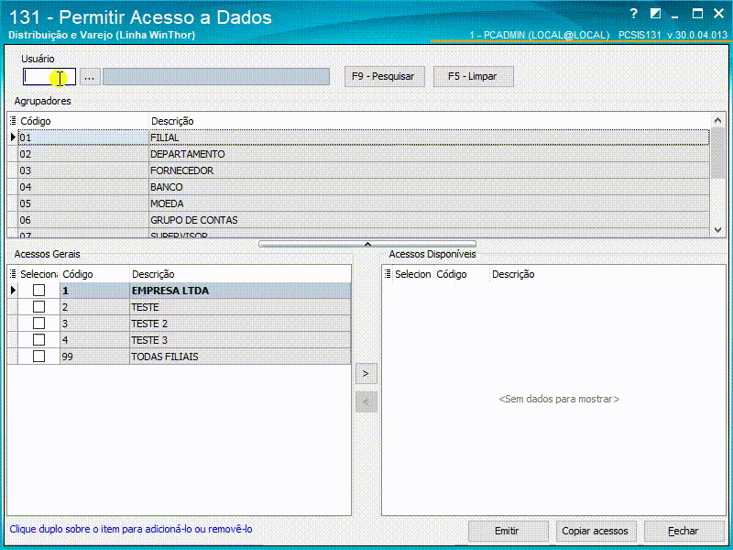Click Selecion header in Acessos Disponíveis
The width and height of the screenshot is (733, 550).
click(x=413, y=274)
